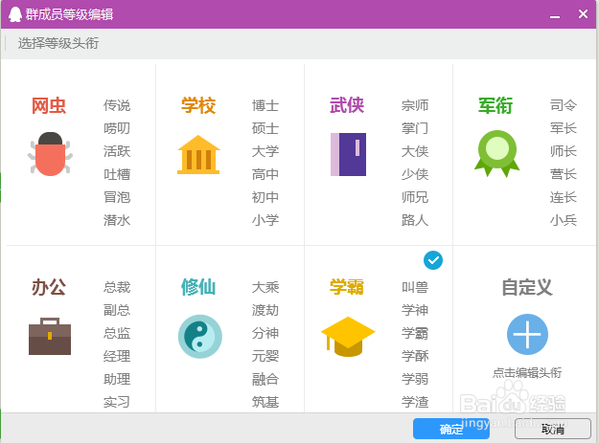The image size is (599, 443).
Task: Click the 大学 title text
Action: [x=265, y=151]
